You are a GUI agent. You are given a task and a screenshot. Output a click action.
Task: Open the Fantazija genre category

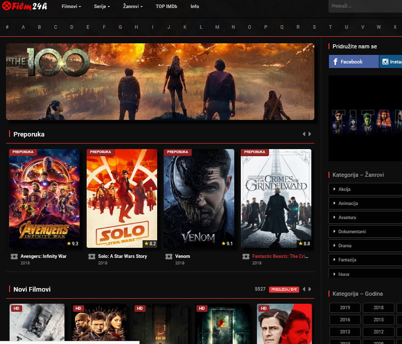365,260
